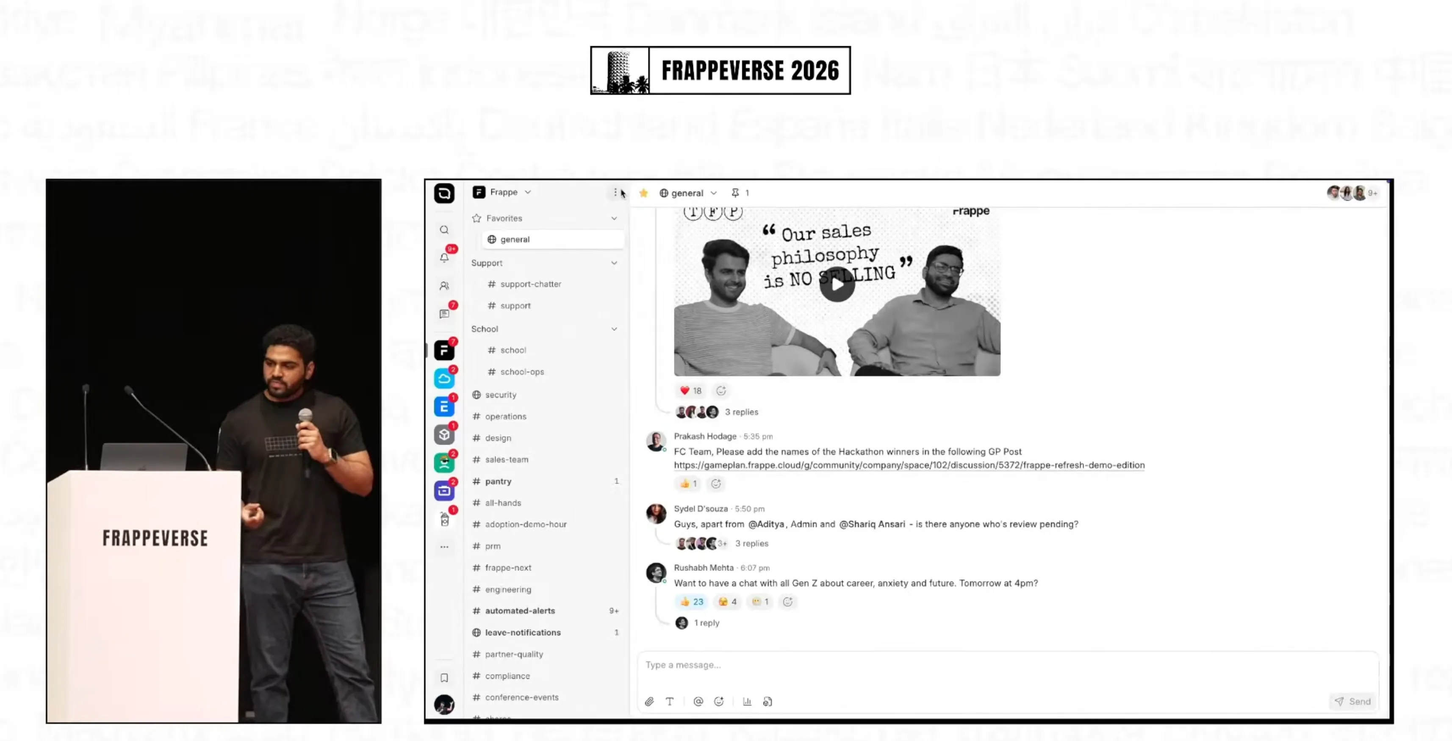Open channel members avatars at top right
The width and height of the screenshot is (1452, 741).
pyautogui.click(x=1352, y=193)
